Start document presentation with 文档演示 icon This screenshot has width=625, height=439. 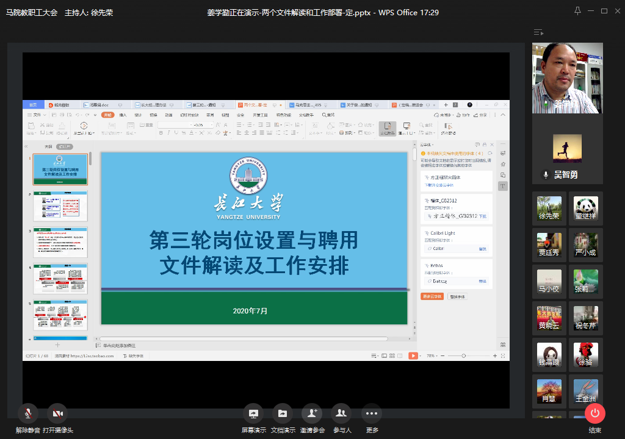(x=282, y=413)
